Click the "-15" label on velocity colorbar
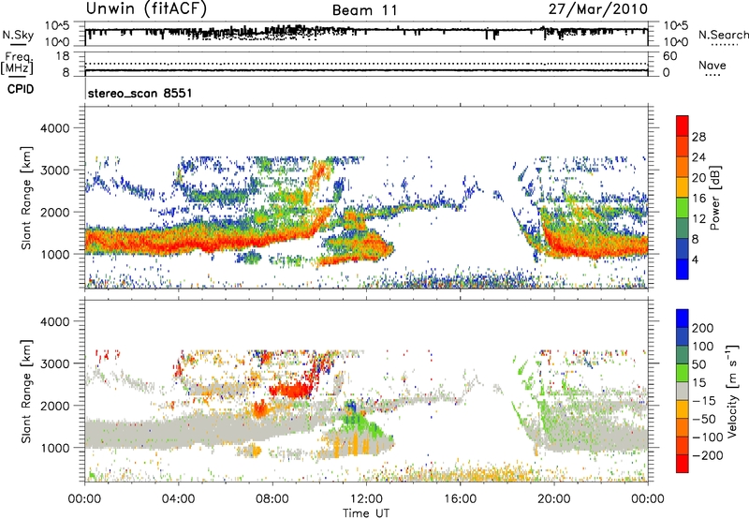Image resolution: width=749 pixels, height=519 pixels. tap(704, 400)
